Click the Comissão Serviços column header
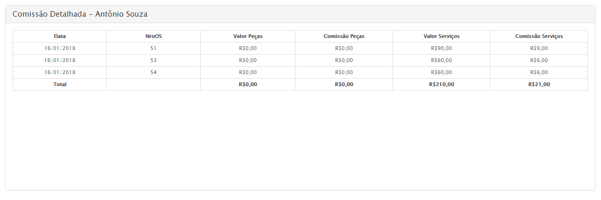The width and height of the screenshot is (601, 200). coord(539,36)
